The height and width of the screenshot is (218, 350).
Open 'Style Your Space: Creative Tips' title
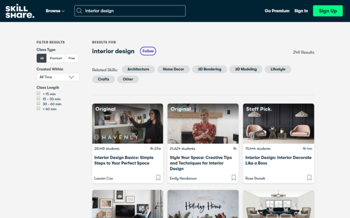201,163
